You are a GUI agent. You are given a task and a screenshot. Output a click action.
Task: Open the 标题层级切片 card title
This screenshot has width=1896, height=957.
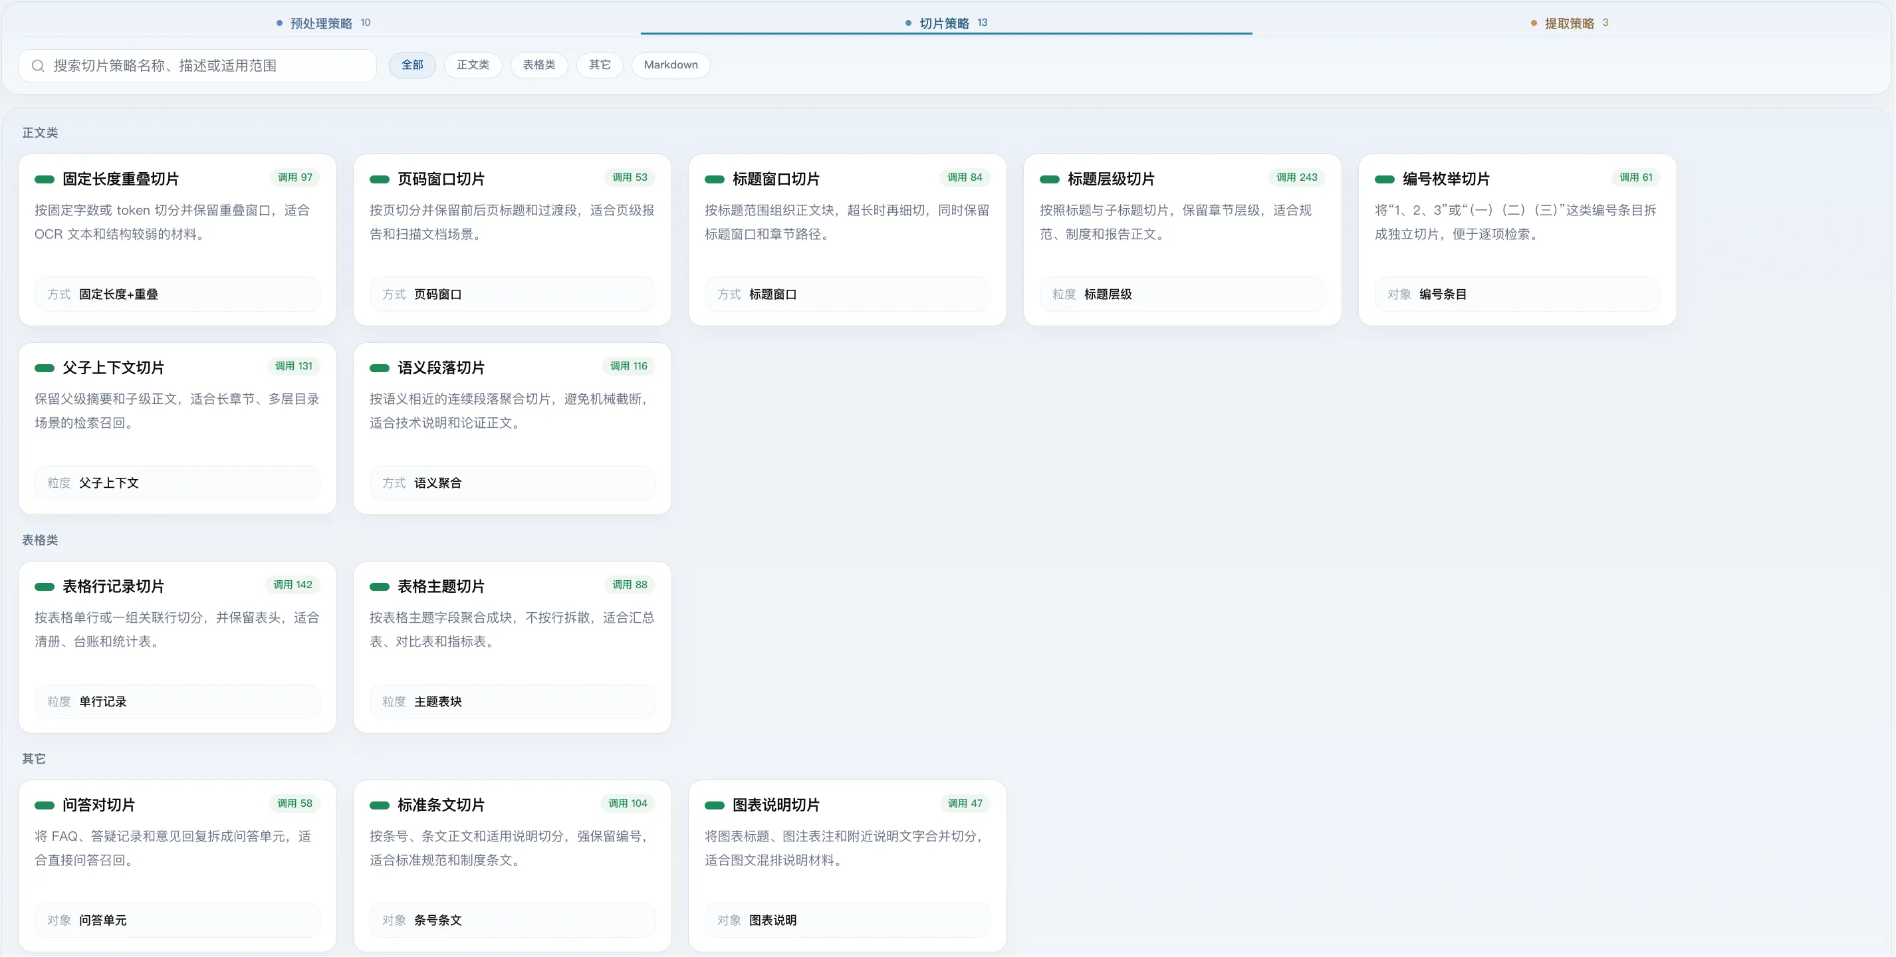1111,179
